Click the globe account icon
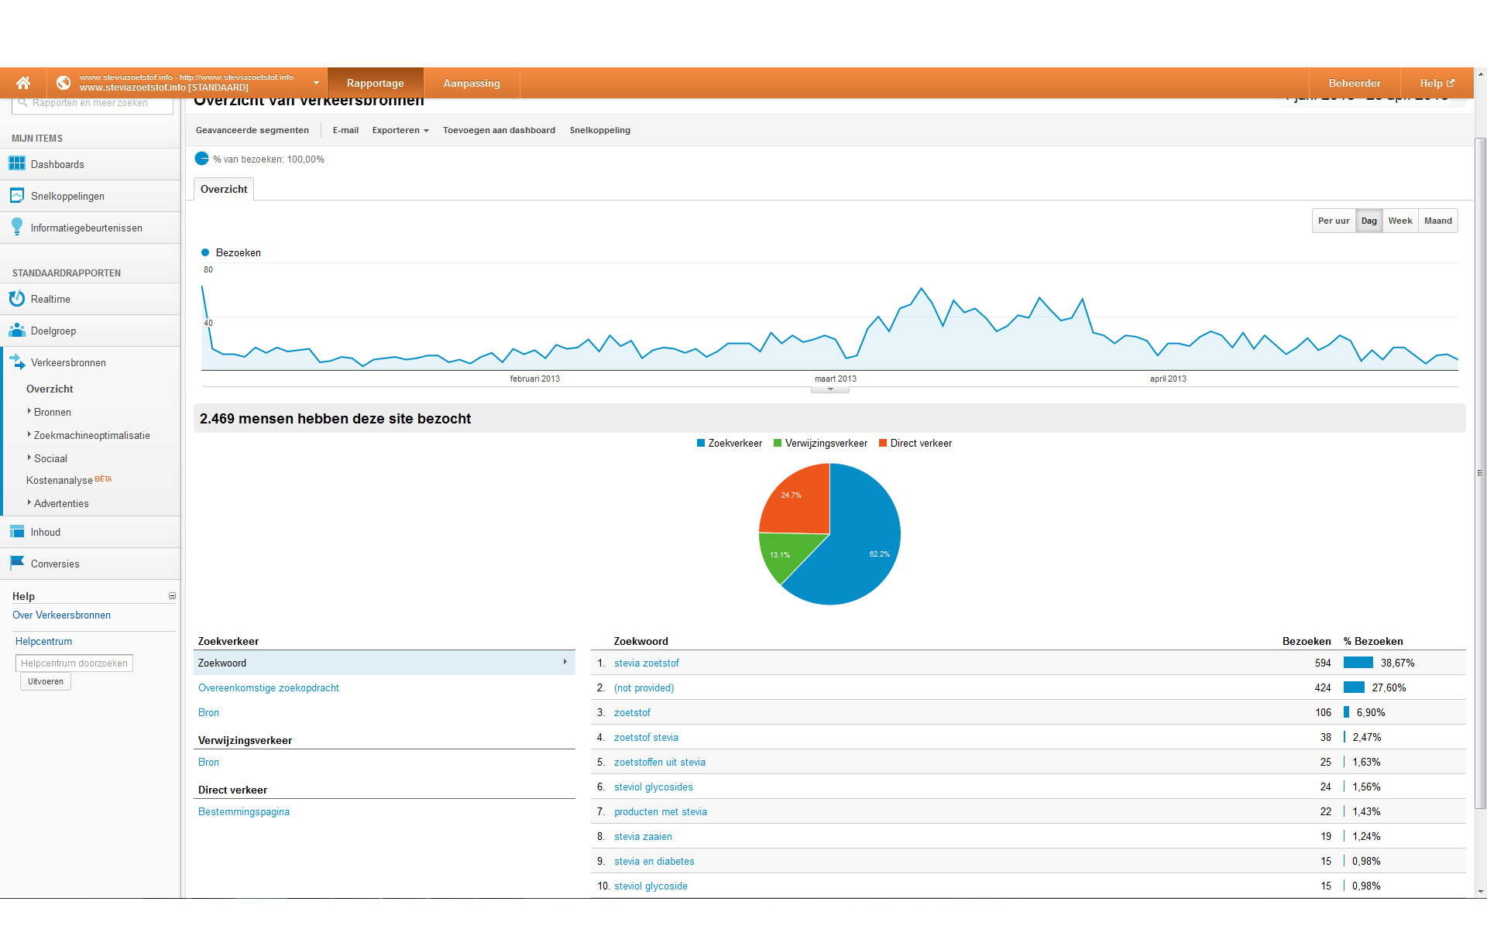The width and height of the screenshot is (1487, 929). 64,83
